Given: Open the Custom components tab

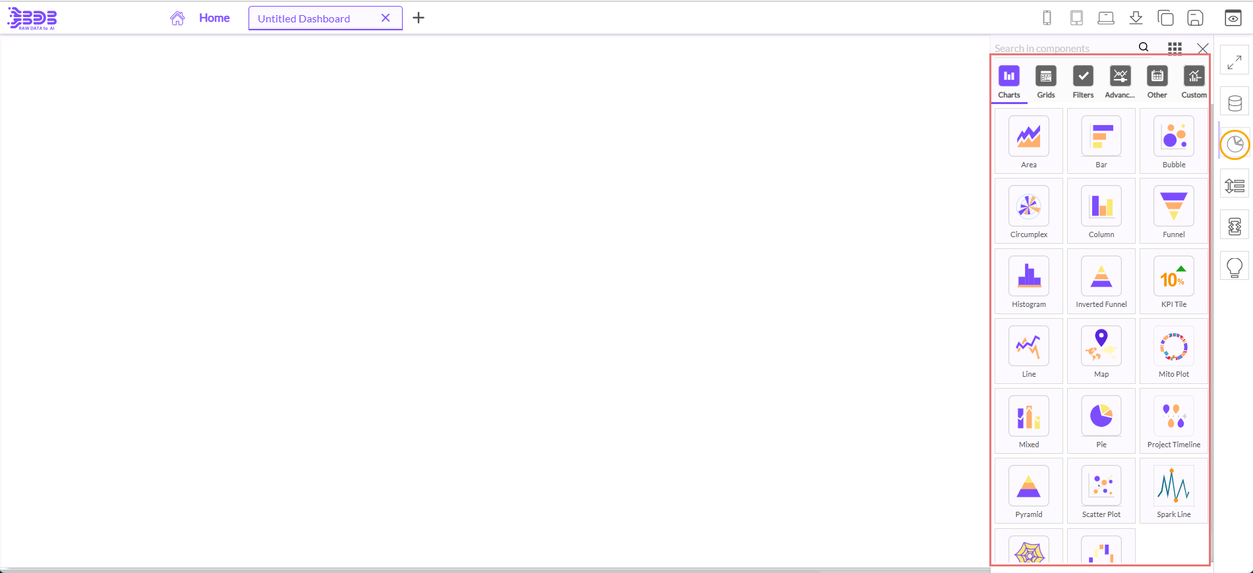Looking at the screenshot, I should coord(1194,82).
